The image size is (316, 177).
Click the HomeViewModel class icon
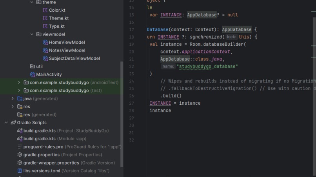coord(45,42)
